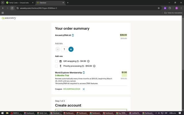
Task: Open the tab search dropdown arrow
Action: pos(3,3)
